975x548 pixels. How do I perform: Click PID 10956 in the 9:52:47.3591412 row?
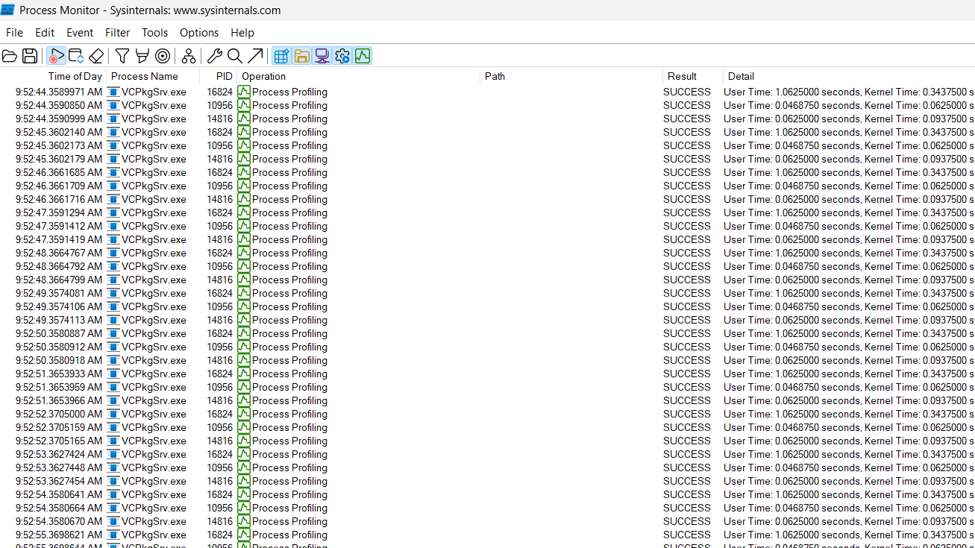tap(220, 226)
